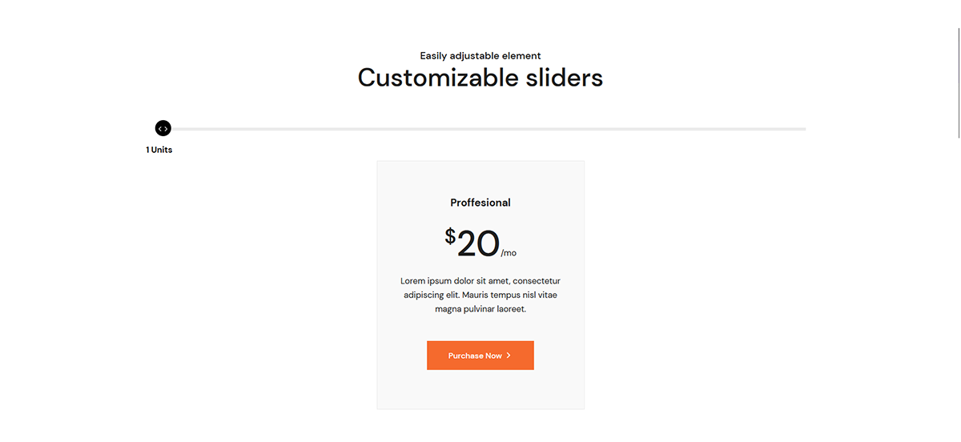Click the left arrow inside slider handle
961x442 pixels.
pyautogui.click(x=161, y=128)
